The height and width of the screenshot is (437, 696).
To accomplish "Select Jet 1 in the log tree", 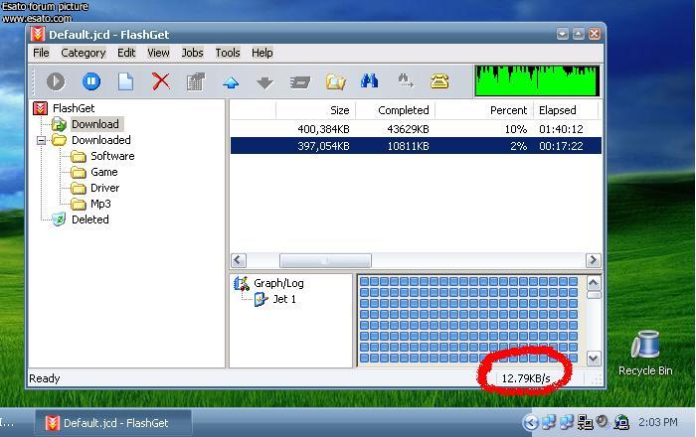I will (284, 299).
